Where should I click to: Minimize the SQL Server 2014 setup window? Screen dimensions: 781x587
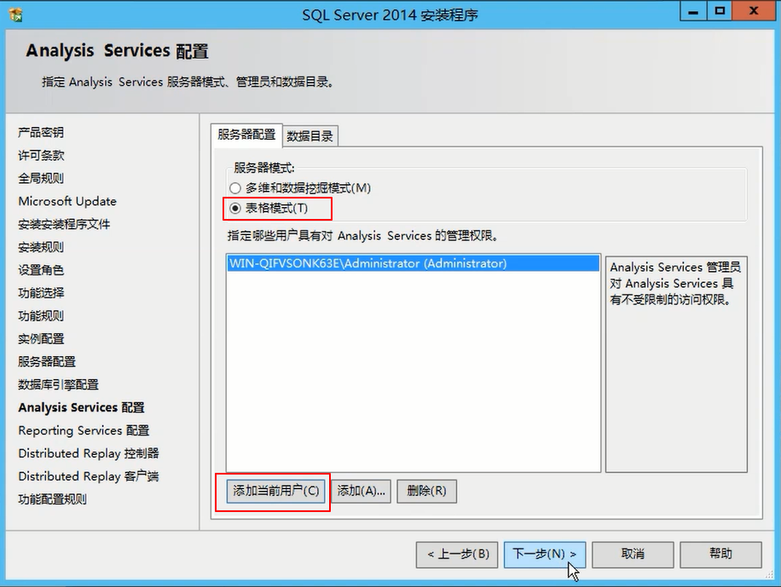click(x=693, y=11)
